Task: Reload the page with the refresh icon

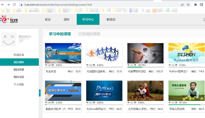Action: point(14,5)
